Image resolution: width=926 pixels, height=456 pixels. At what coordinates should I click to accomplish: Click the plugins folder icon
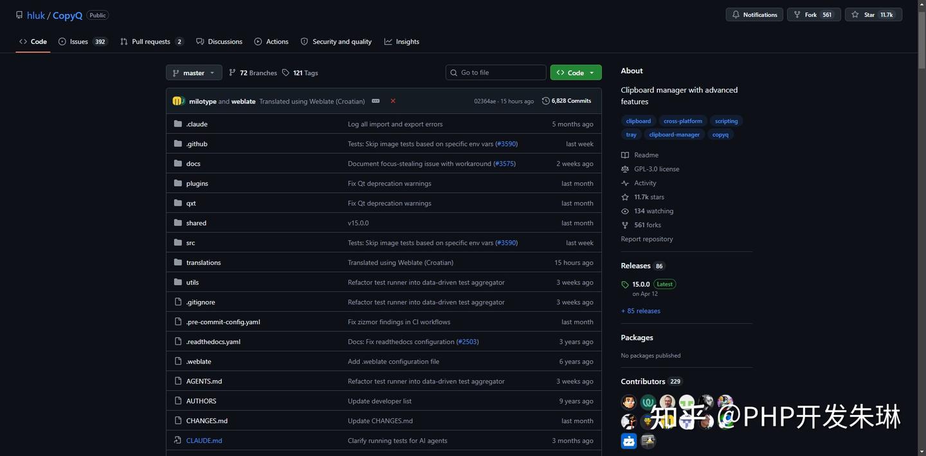coord(178,183)
